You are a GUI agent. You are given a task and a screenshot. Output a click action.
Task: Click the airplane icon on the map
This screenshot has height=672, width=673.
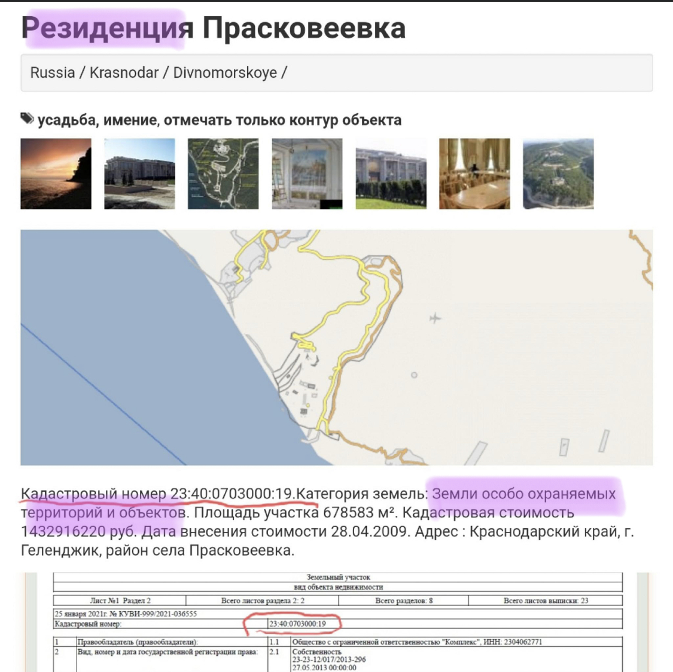point(435,318)
